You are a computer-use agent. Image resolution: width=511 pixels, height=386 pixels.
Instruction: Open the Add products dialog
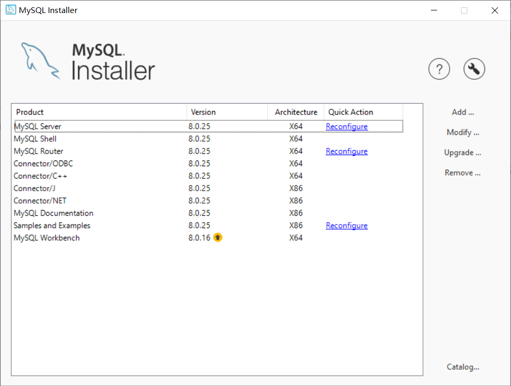(x=462, y=111)
